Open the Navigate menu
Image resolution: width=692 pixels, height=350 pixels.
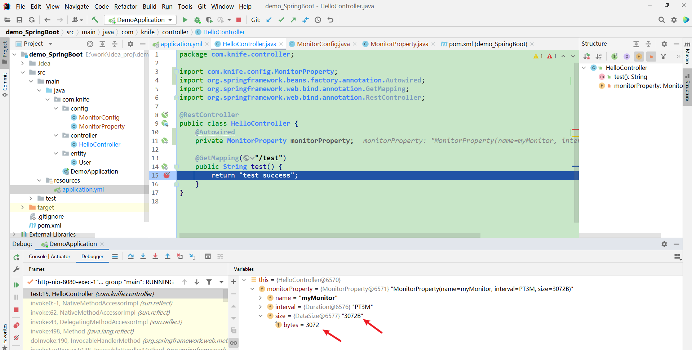pos(77,6)
